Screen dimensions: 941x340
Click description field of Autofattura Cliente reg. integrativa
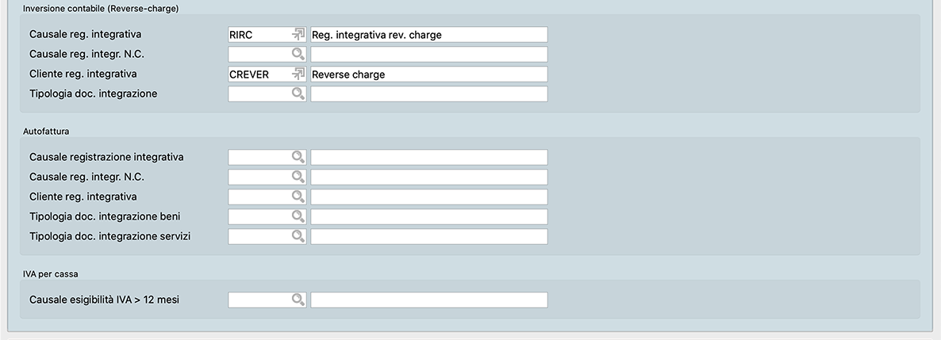tap(428, 197)
